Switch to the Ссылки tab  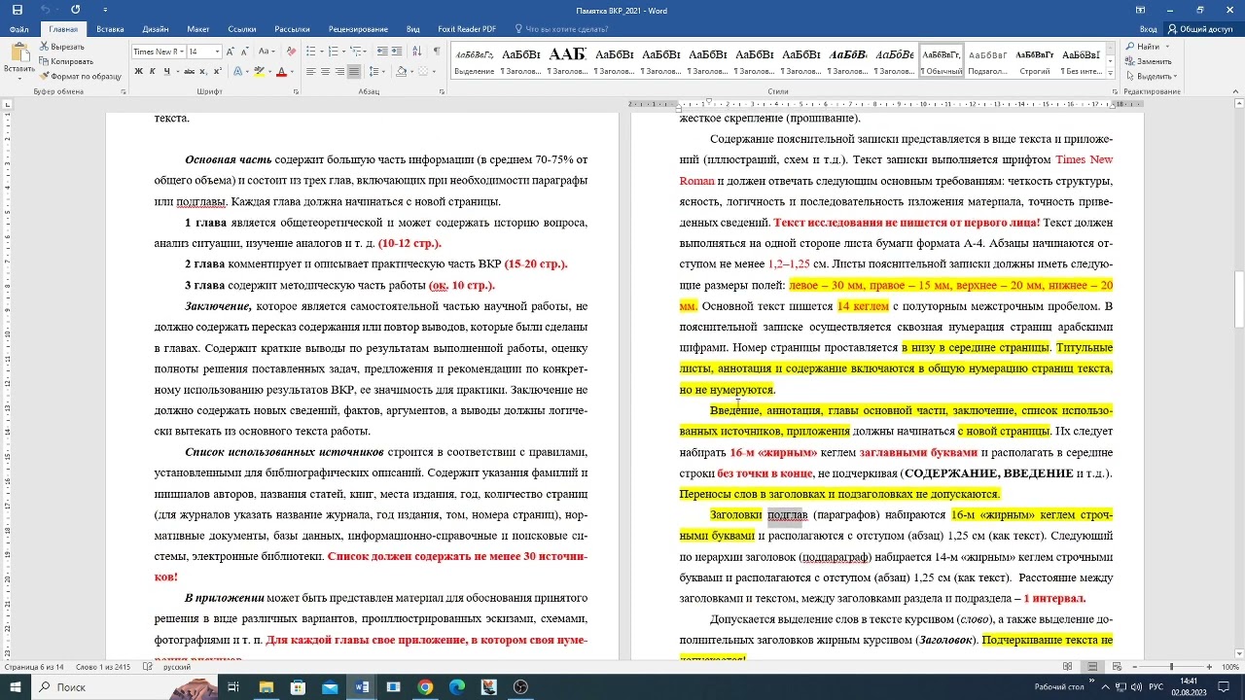point(242,29)
